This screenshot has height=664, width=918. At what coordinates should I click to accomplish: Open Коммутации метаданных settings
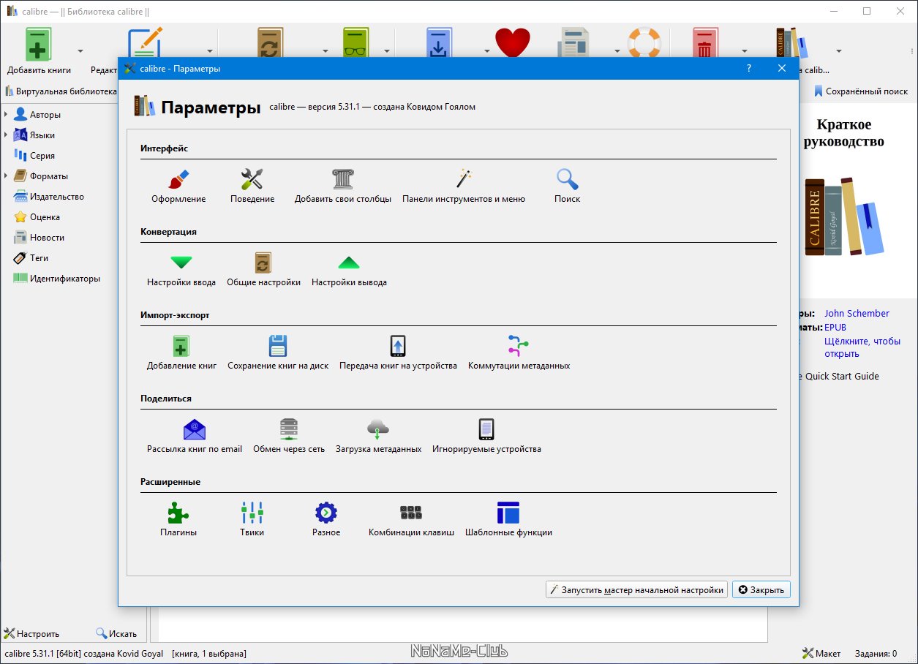tap(519, 352)
